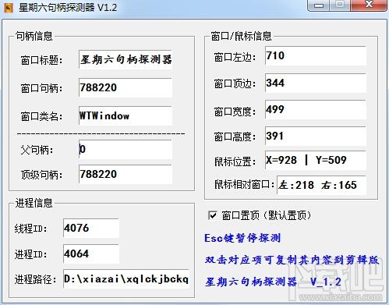Click the 顶级句柄 value field

pos(126,174)
